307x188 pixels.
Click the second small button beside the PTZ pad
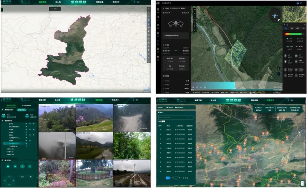click(x=31, y=177)
